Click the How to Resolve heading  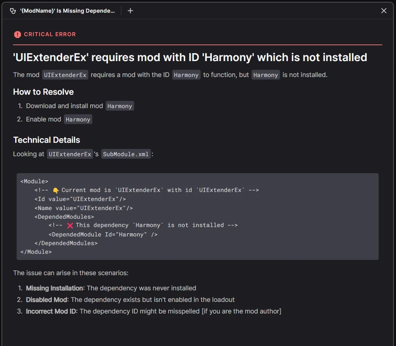[43, 92]
